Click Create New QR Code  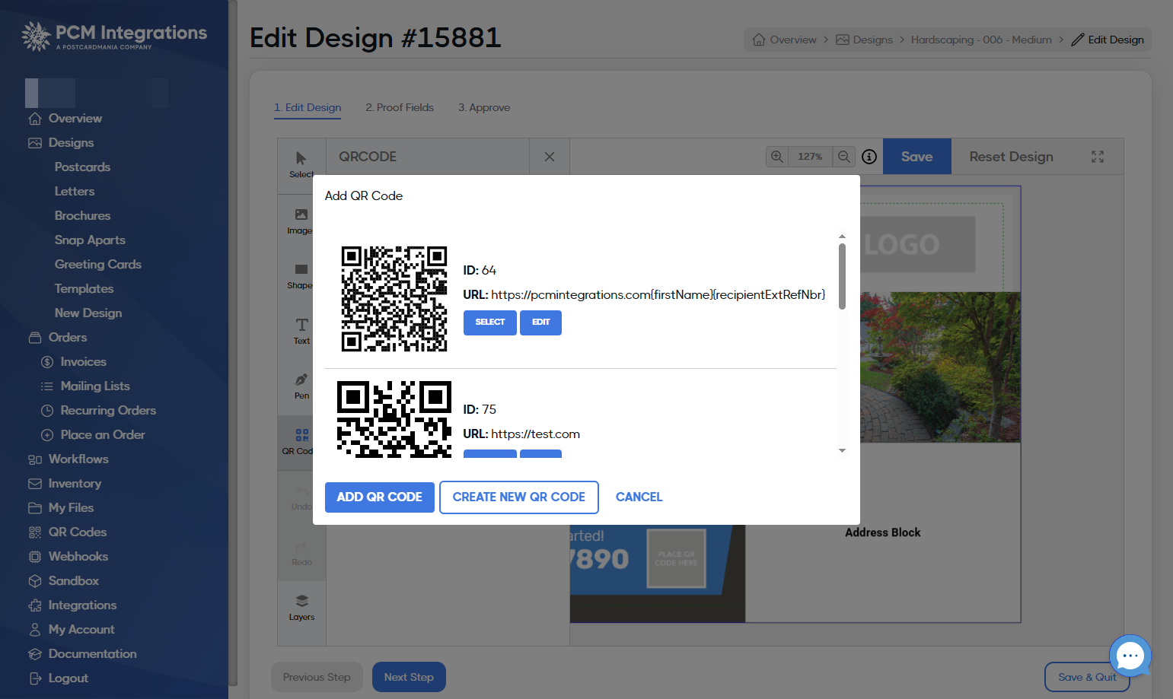pyautogui.click(x=519, y=497)
